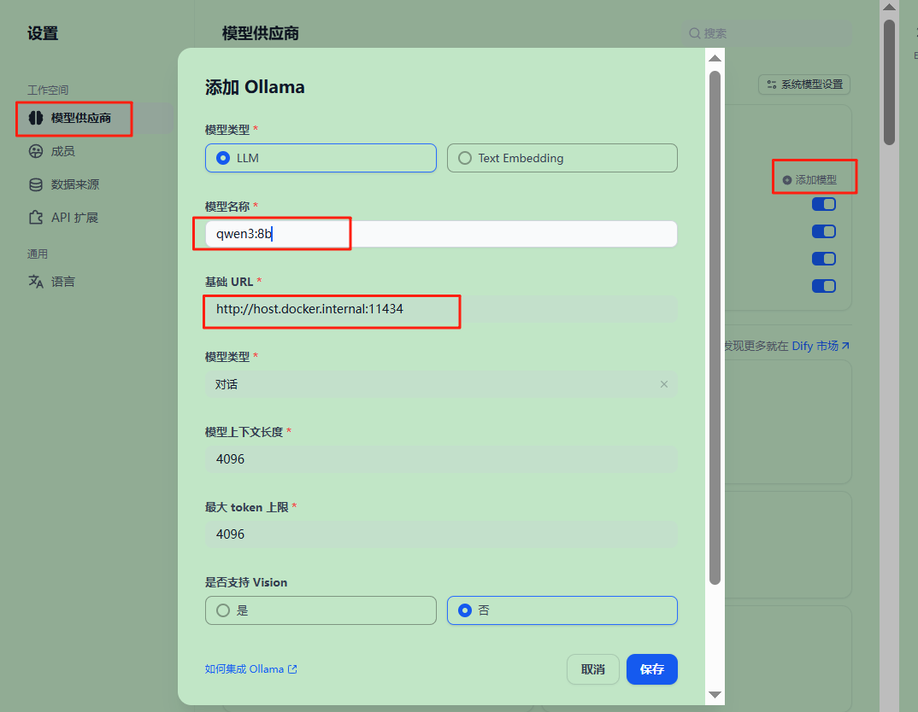The image size is (918, 712).
Task: Open the 模型供应商 sidebar item
Action: (95, 118)
